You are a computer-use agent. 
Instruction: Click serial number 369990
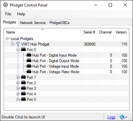tap(90, 44)
